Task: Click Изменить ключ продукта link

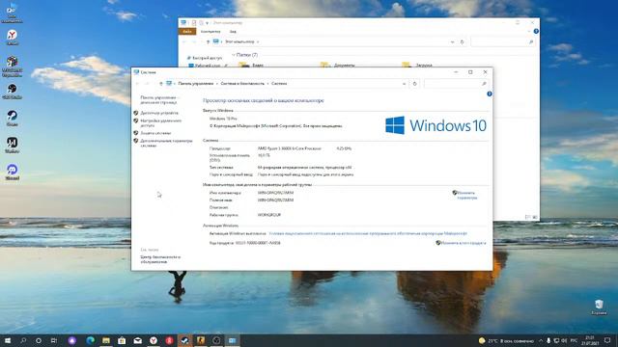Action: click(463, 243)
